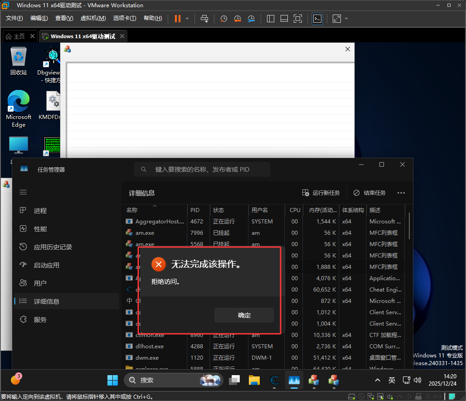Close the 主页 tab
Screen dimensions: 466x401
pyautogui.click(x=32, y=36)
